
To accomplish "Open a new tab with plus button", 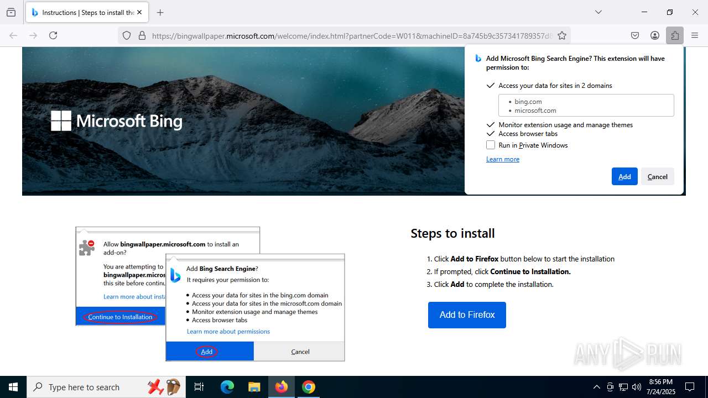I will coord(160,12).
